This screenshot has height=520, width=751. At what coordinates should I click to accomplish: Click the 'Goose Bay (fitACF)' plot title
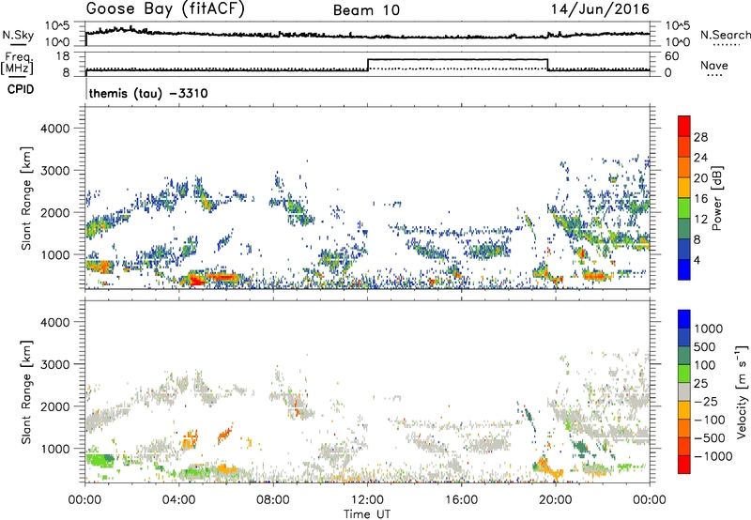click(165, 9)
